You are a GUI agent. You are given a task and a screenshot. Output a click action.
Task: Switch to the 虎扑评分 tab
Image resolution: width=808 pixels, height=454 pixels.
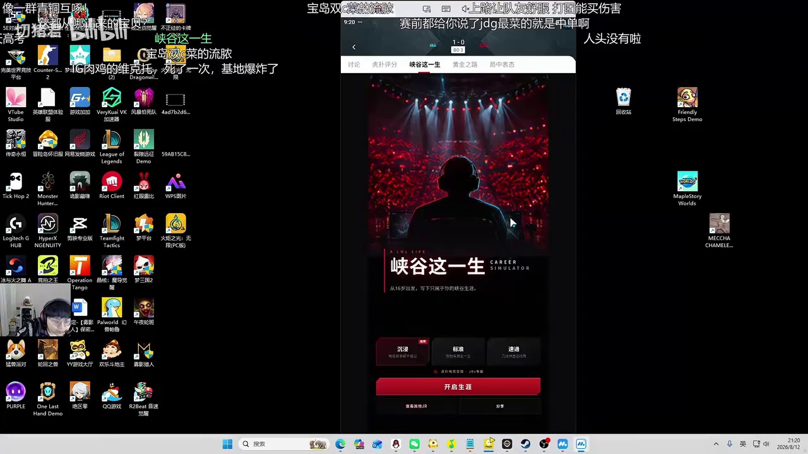(384, 64)
